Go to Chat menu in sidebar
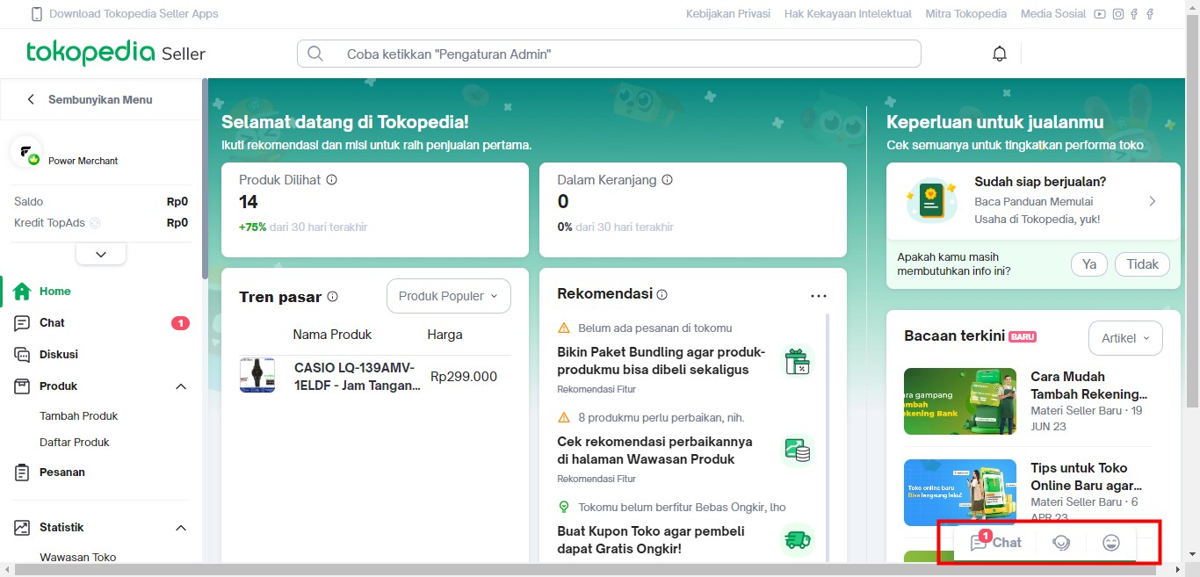Image resolution: width=1200 pixels, height=577 pixels. (x=52, y=323)
